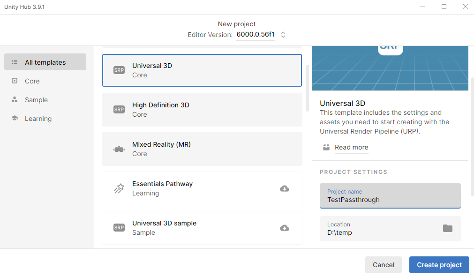Click the Create project button
The image size is (474, 277).
439,265
